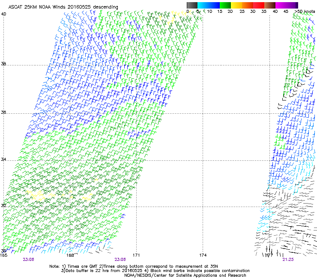Viewport: 317px width, 278px height.
Task: Click the "15" legend scale label
Action: coord(220,12)
